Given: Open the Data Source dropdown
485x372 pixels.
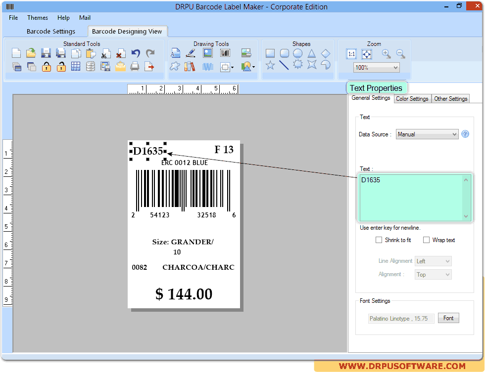Looking at the screenshot, I should click(x=427, y=134).
